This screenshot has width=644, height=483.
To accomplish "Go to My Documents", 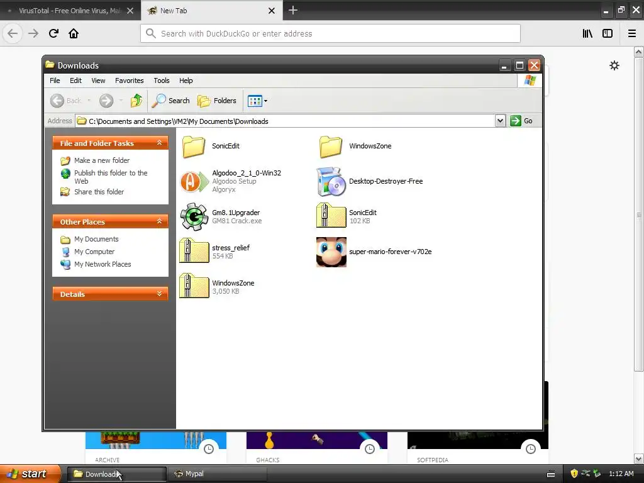I will (x=96, y=239).
